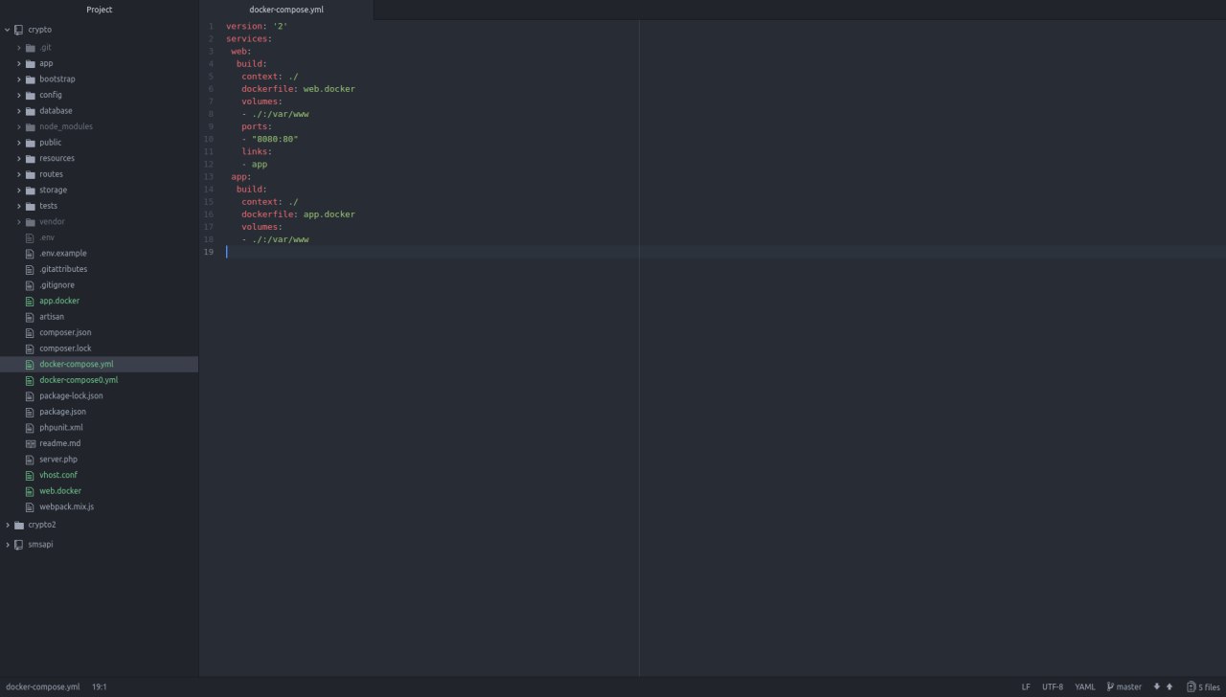Open docker-compose0.yml in the tree
The image size is (1226, 697).
pyautogui.click(x=79, y=380)
